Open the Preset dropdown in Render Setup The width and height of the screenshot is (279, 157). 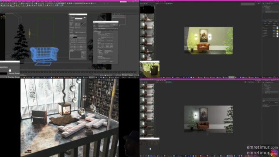click(x=104, y=25)
